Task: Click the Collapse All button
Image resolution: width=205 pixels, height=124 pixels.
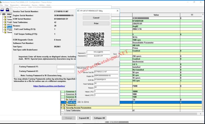Action: point(99,118)
